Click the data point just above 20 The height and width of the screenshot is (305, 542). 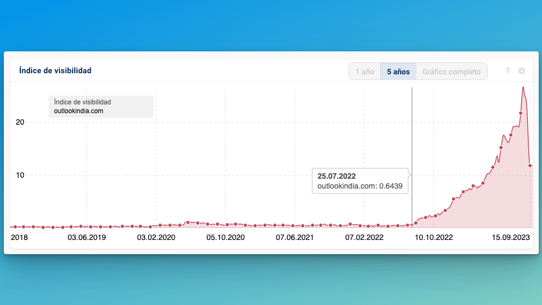(521, 113)
